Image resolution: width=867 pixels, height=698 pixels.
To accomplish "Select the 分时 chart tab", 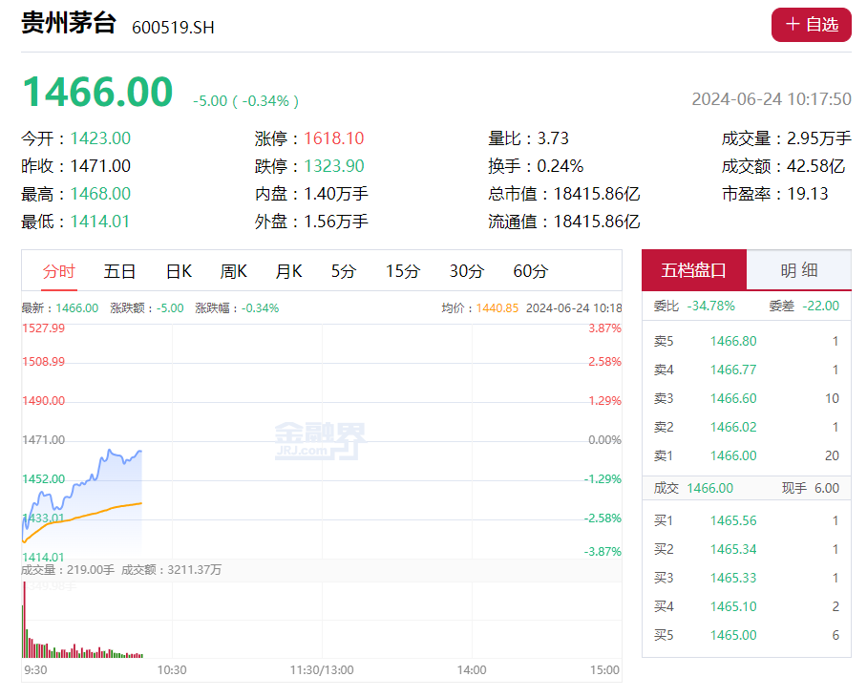I will click(58, 271).
